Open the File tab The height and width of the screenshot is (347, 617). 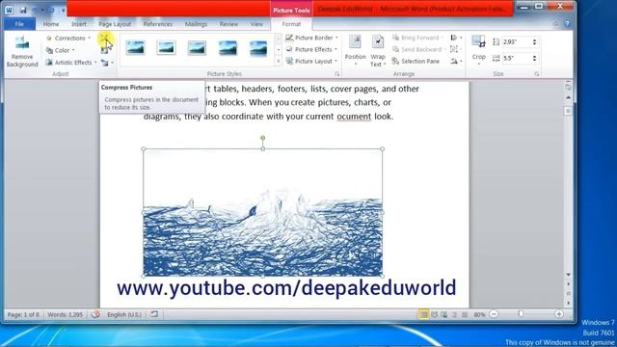[19, 24]
